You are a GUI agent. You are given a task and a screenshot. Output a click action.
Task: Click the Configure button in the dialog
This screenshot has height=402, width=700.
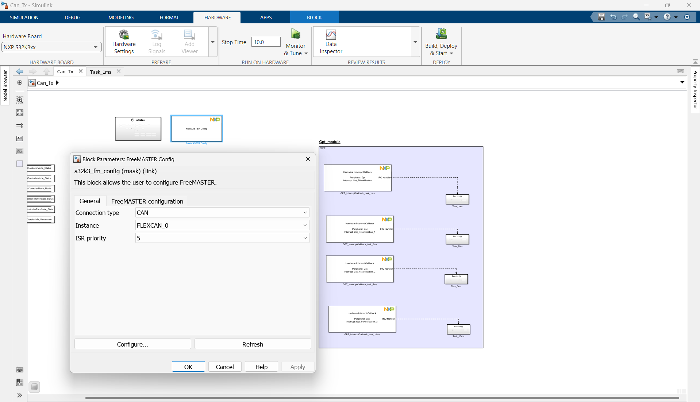pyautogui.click(x=132, y=344)
